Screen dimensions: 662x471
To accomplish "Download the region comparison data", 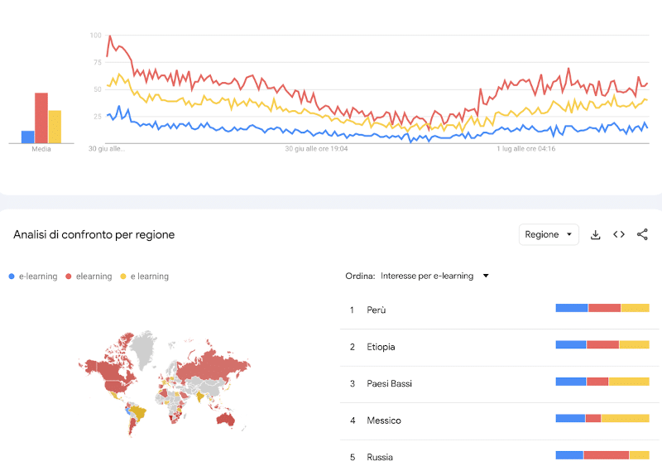I will pos(595,235).
